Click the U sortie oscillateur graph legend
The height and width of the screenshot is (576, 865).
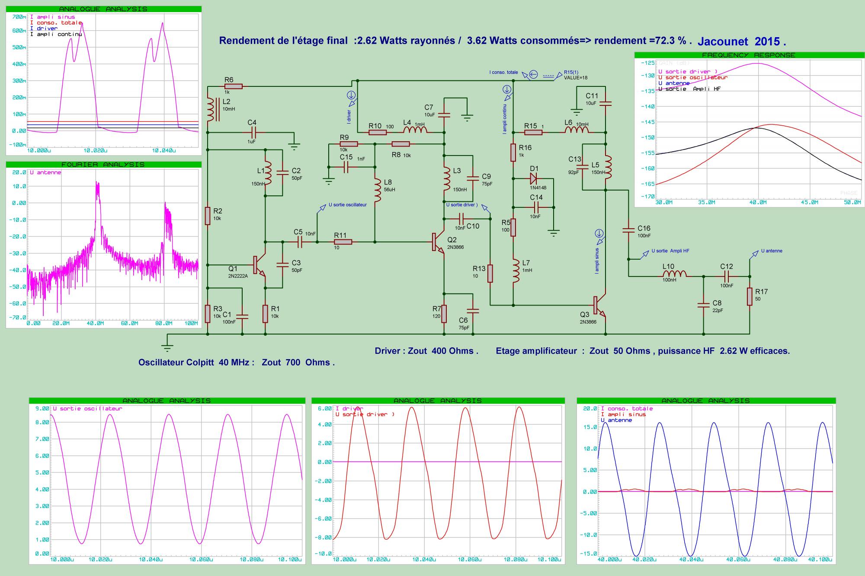click(x=87, y=408)
